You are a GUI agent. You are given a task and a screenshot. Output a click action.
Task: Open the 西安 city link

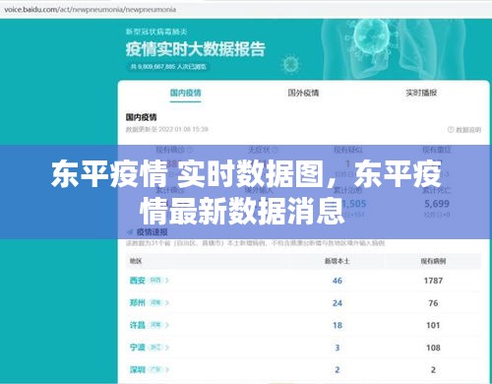pos(138,281)
